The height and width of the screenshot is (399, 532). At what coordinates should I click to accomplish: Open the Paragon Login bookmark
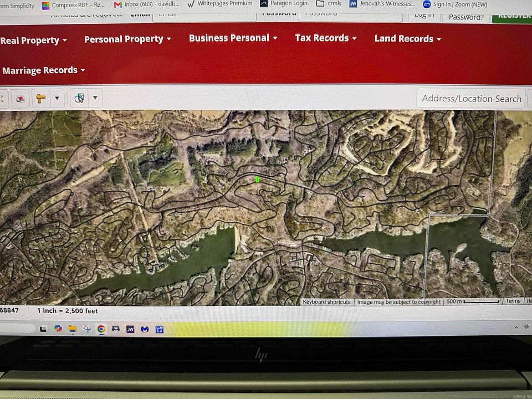[x=284, y=3]
